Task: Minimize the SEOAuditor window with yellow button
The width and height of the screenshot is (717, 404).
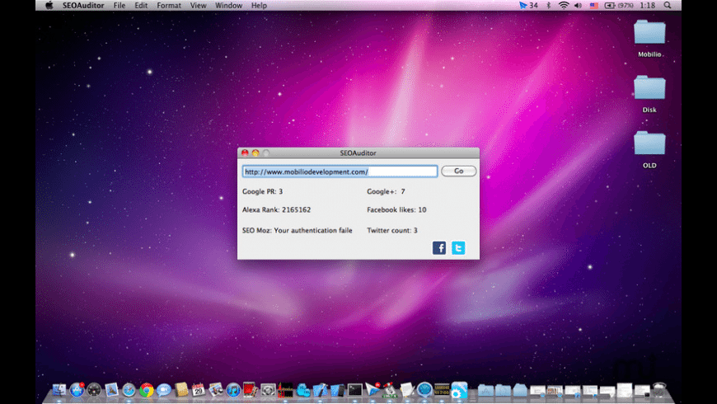Action: click(x=255, y=153)
